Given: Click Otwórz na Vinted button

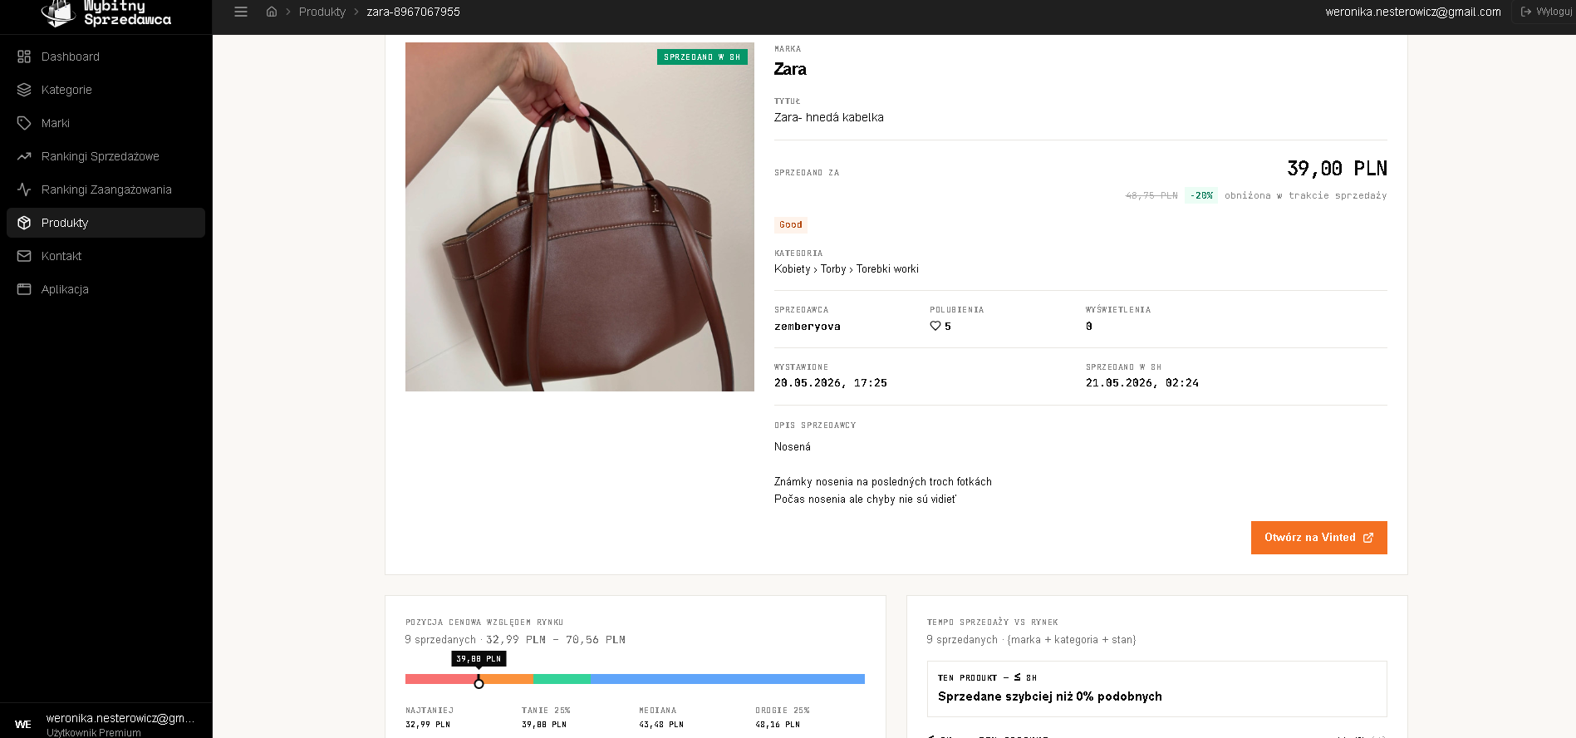Looking at the screenshot, I should point(1319,538).
